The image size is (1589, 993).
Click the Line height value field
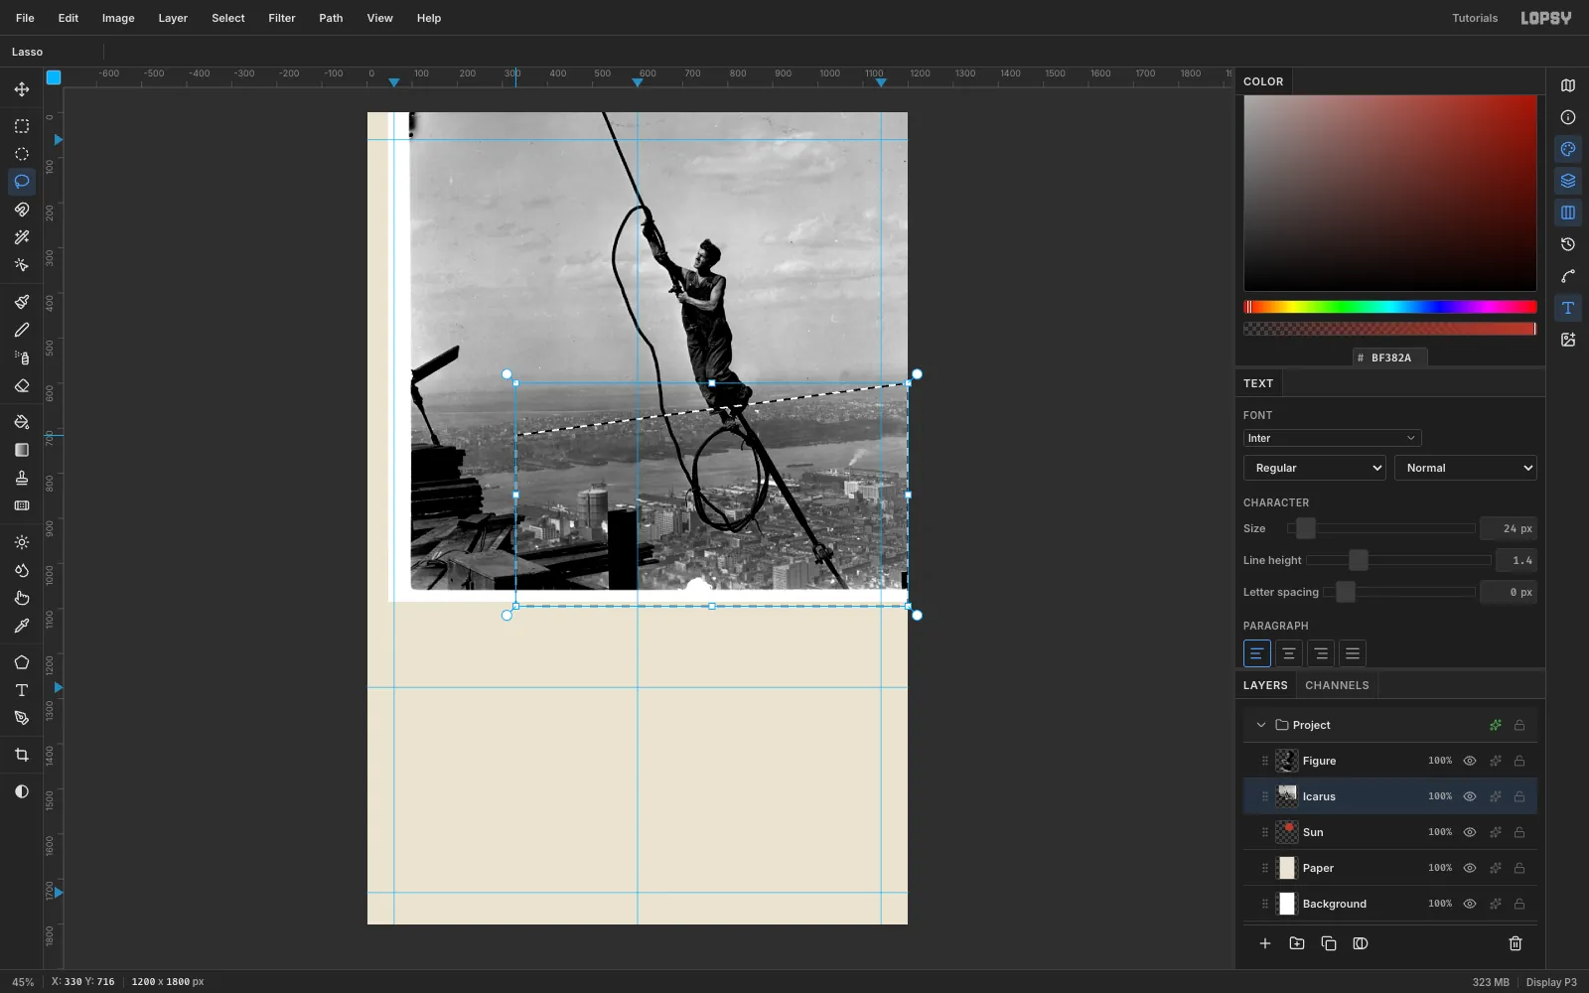(x=1517, y=560)
